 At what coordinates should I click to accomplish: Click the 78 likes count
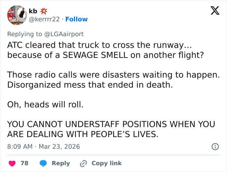tap(24, 163)
